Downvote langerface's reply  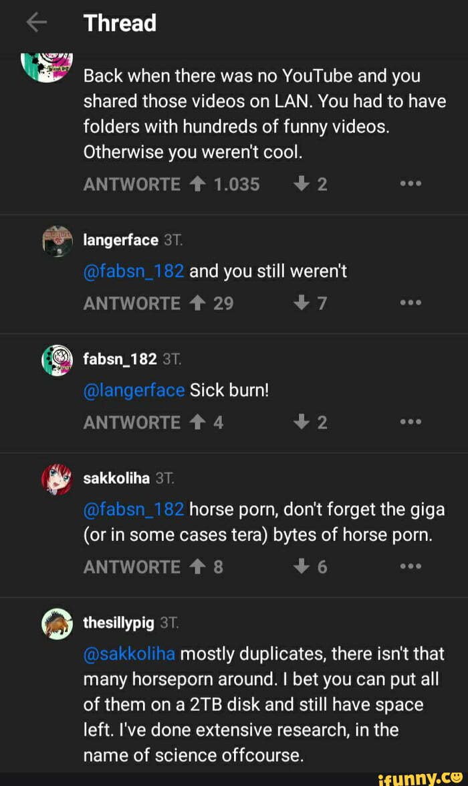(x=301, y=303)
